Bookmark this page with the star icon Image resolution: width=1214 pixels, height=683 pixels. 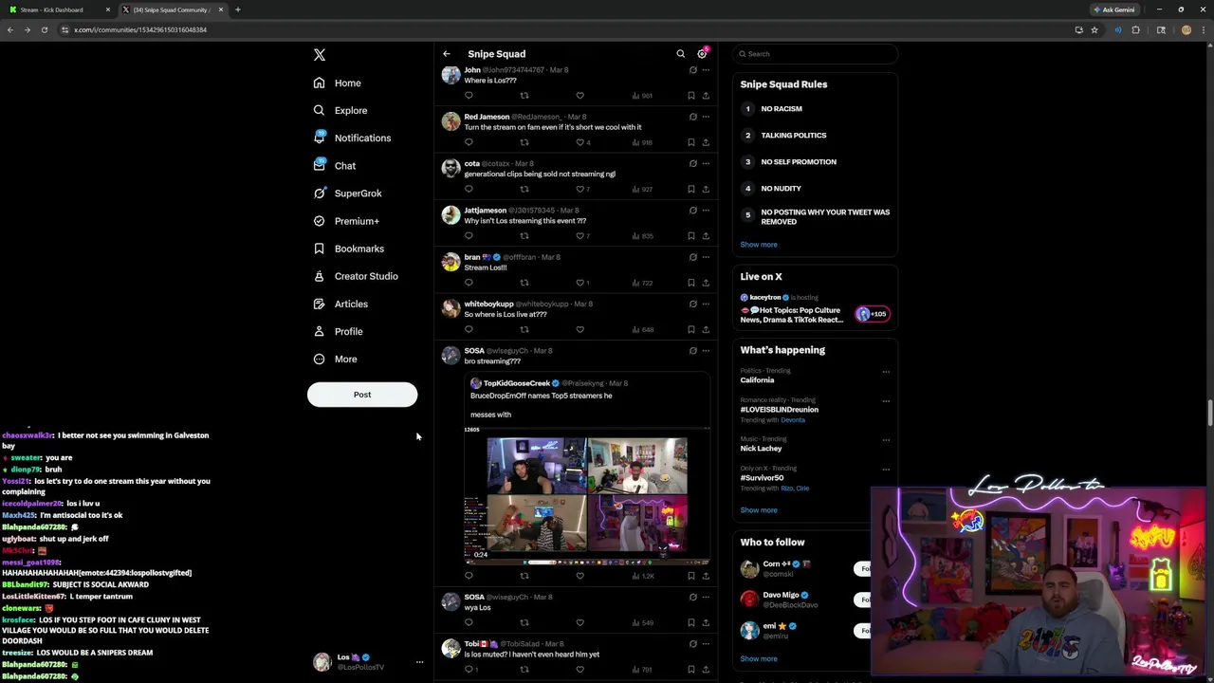1094,29
